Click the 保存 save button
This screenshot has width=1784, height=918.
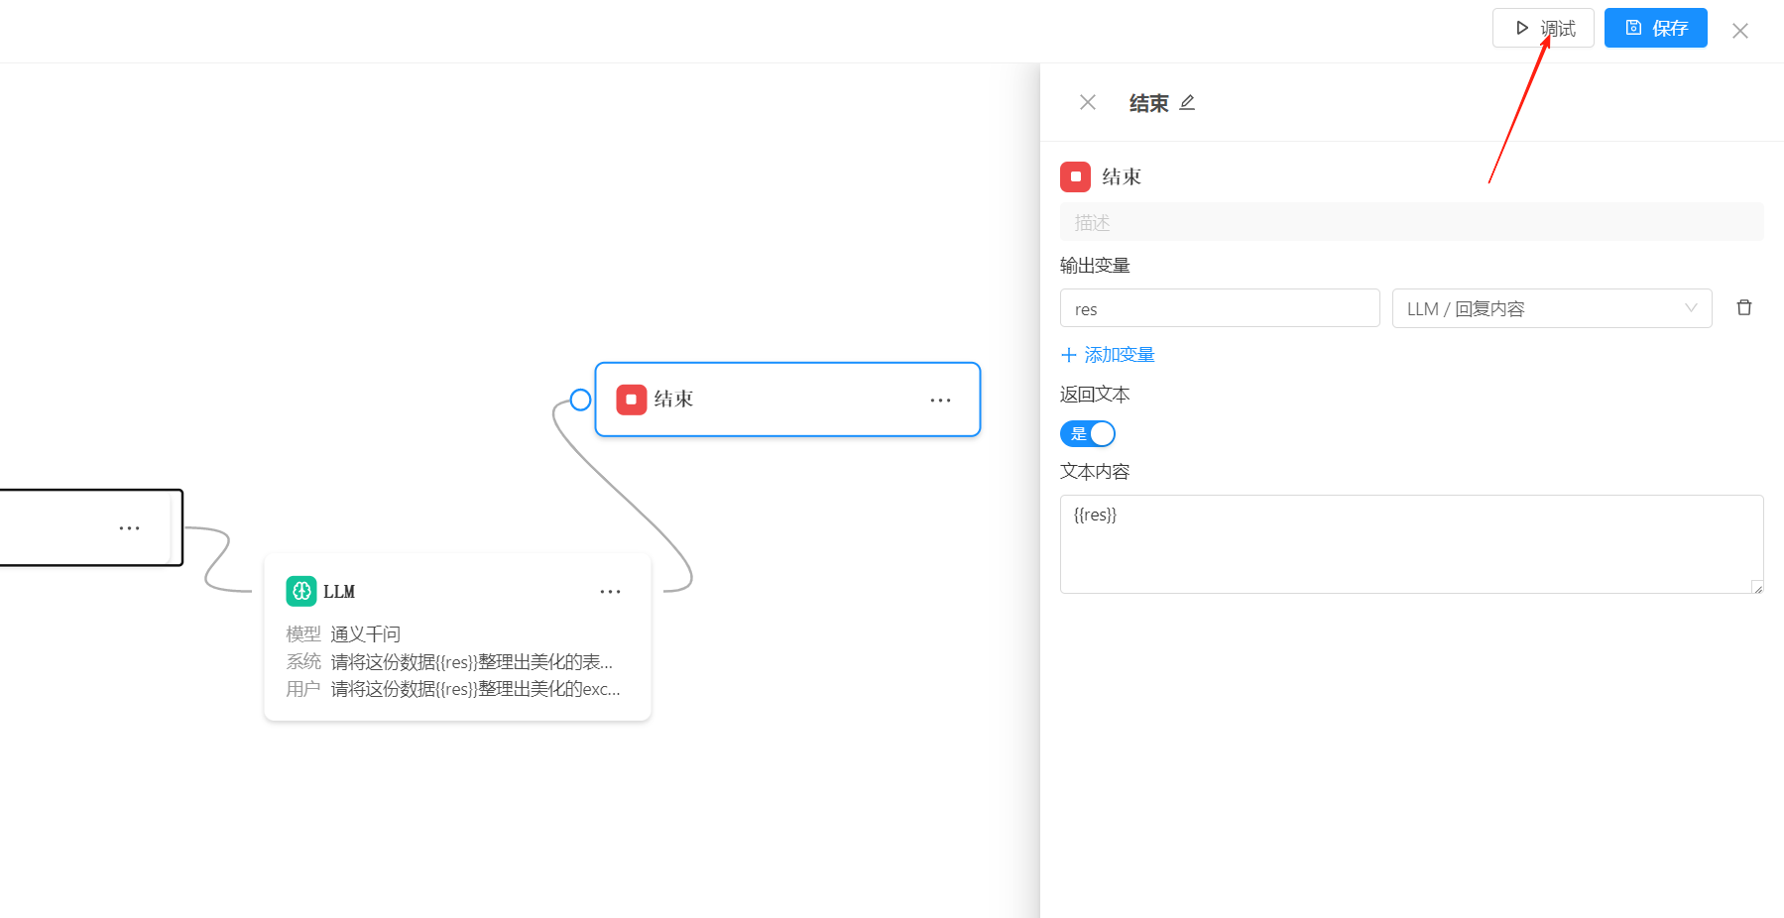[x=1656, y=28]
